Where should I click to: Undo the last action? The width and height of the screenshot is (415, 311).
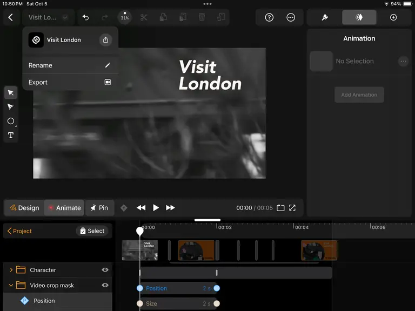[85, 17]
